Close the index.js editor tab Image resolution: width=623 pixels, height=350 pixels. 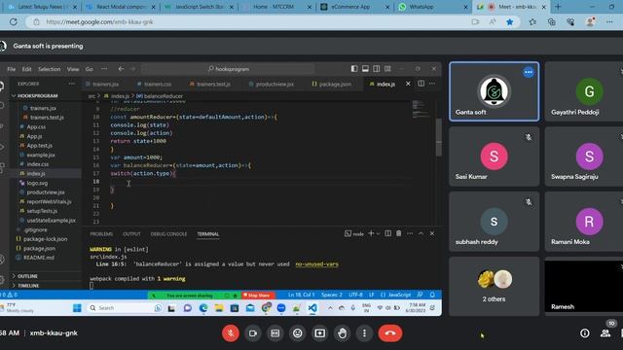tap(408, 84)
